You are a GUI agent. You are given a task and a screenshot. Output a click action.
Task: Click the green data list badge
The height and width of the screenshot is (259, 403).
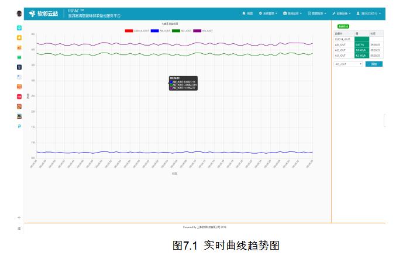(343, 26)
